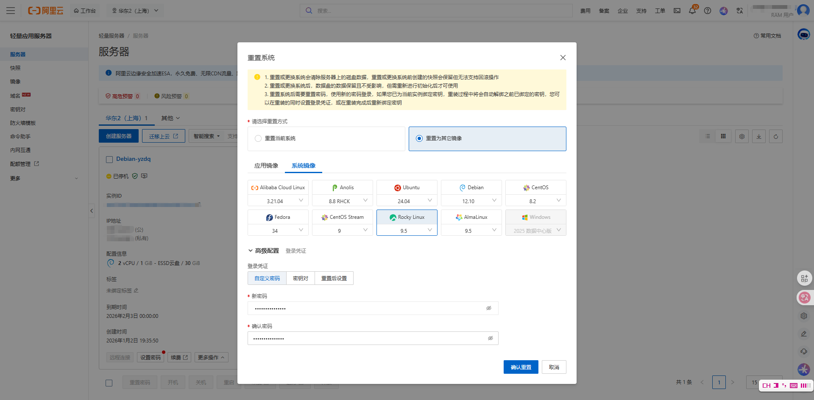The image size is (814, 400).
Task: Switch servers to list view
Action: [x=708, y=136]
